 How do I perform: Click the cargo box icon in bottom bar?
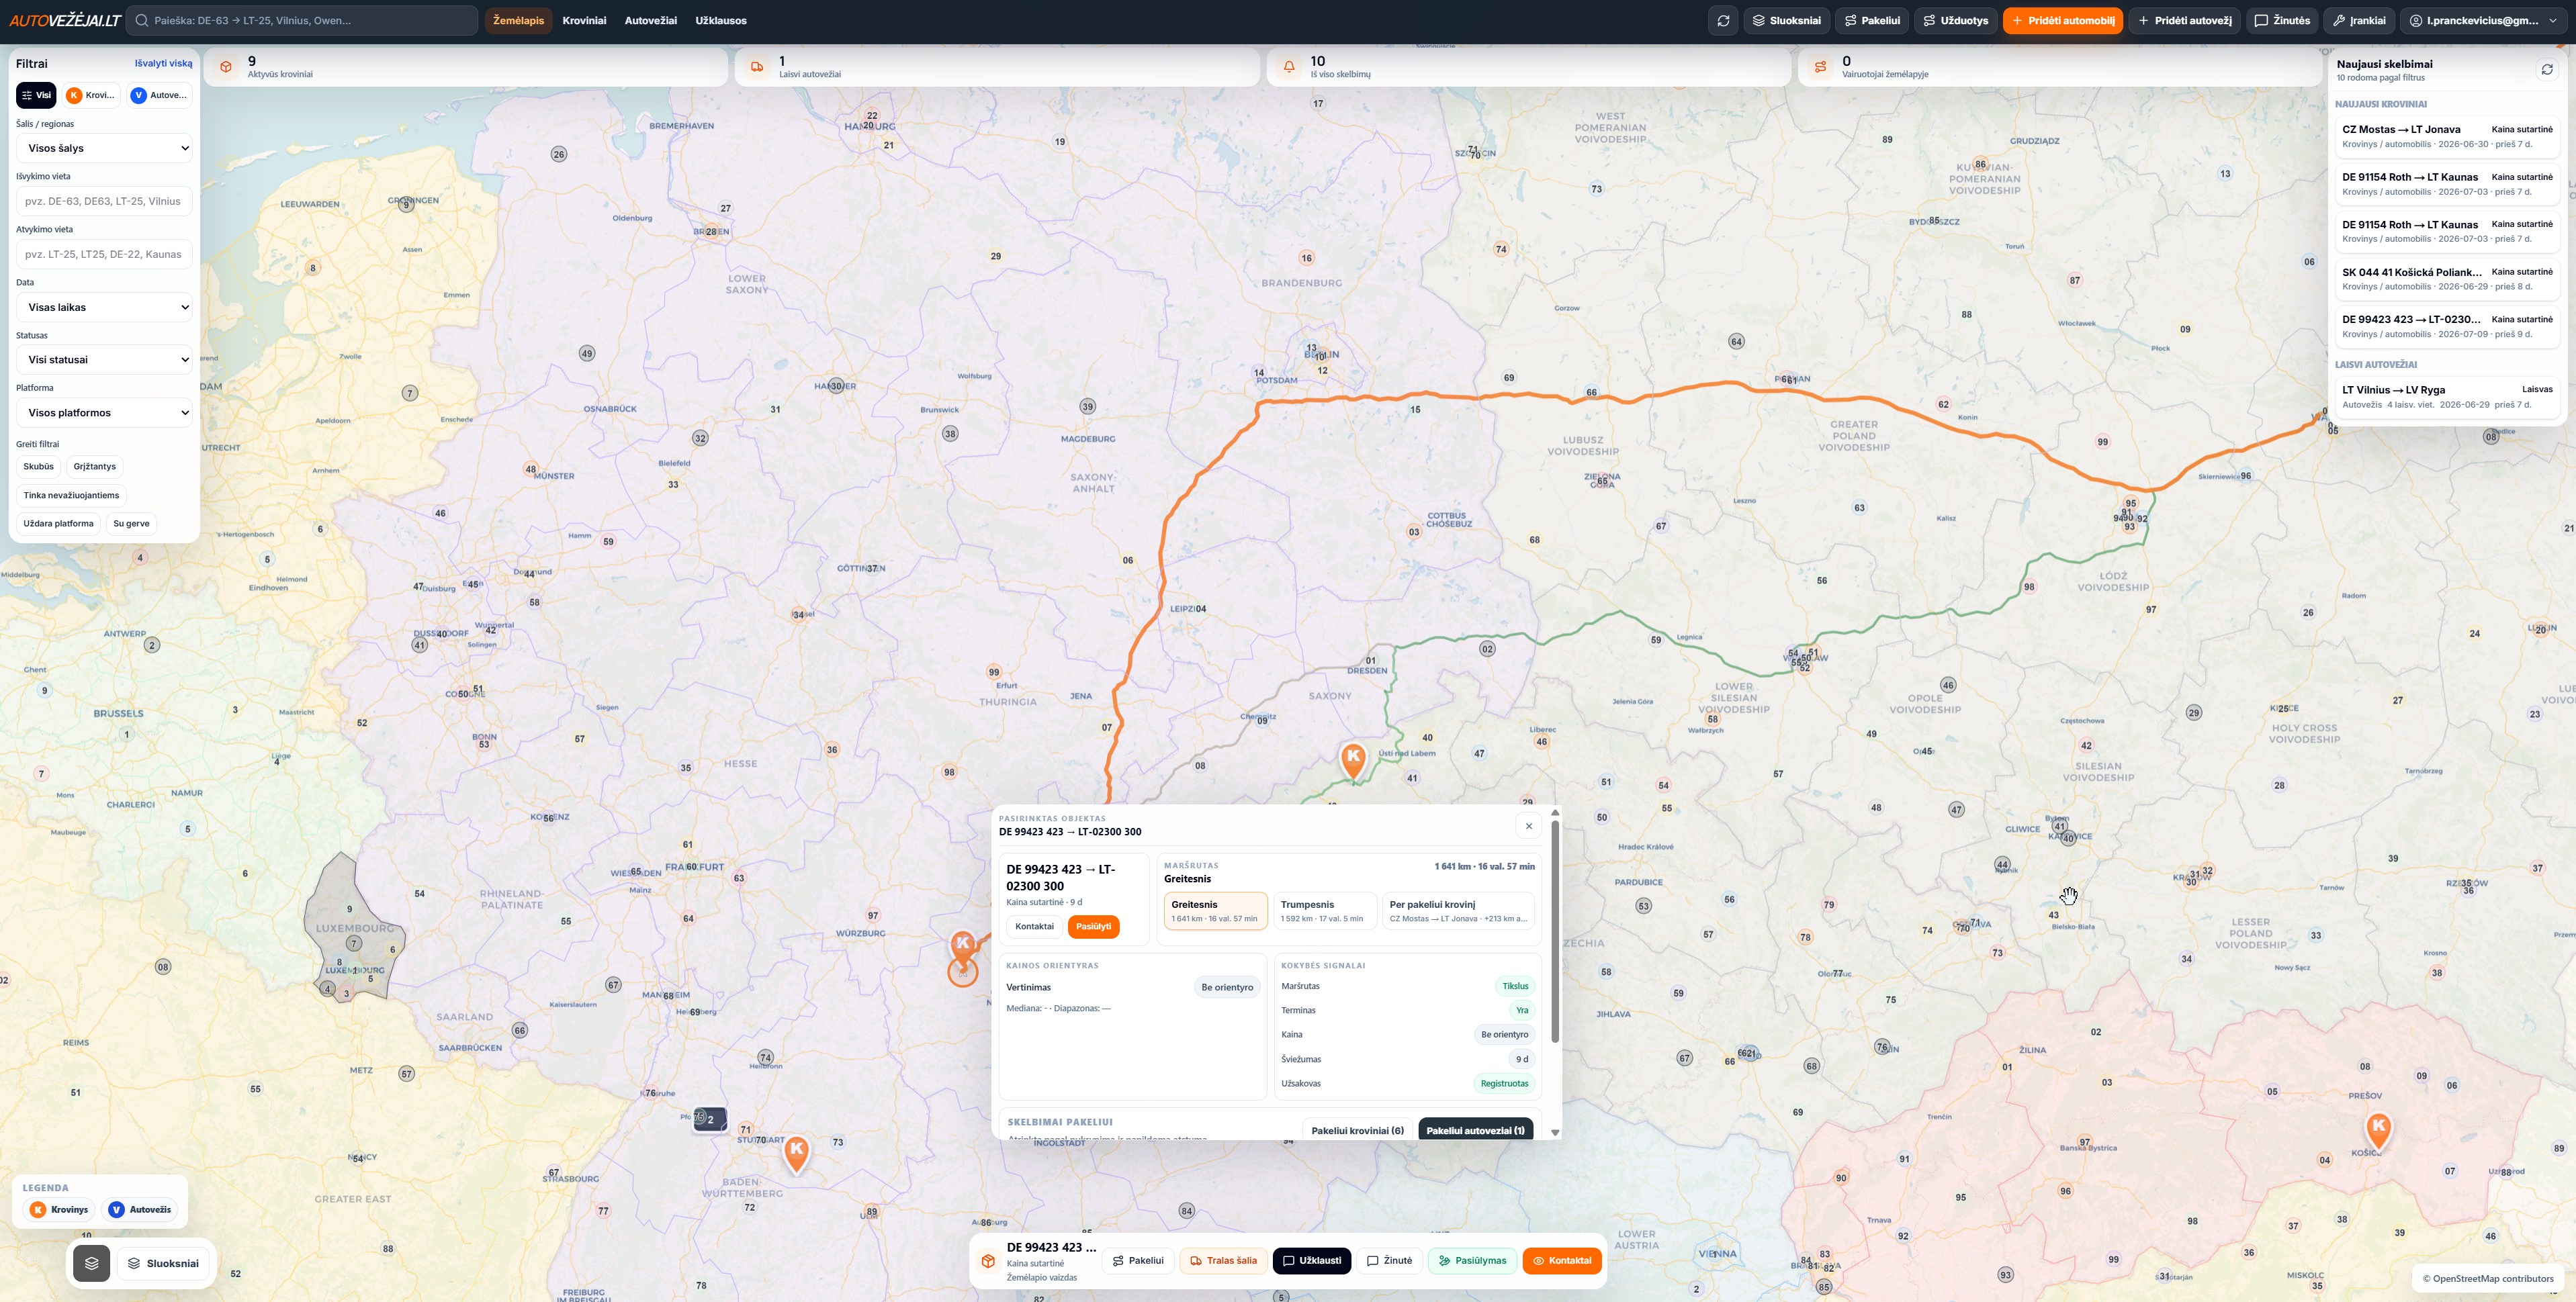pyautogui.click(x=988, y=1261)
